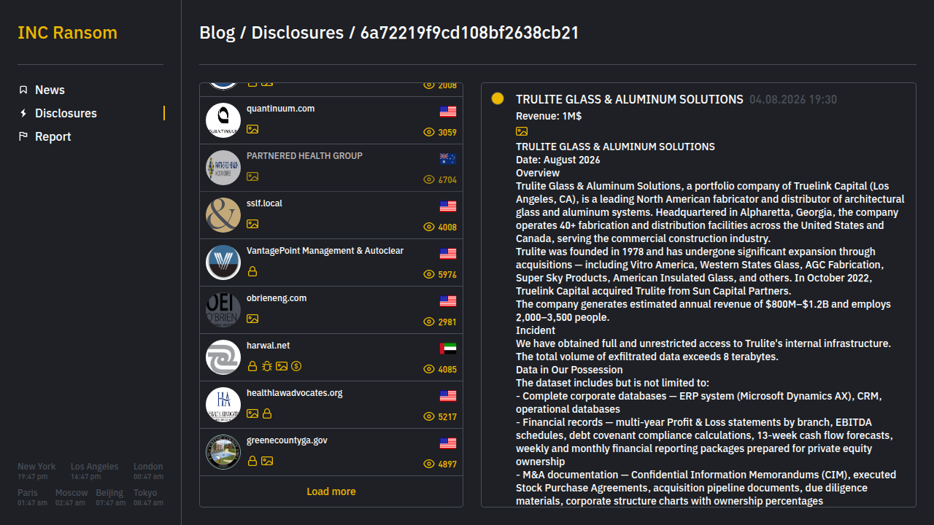The height and width of the screenshot is (525, 934).
Task: Click the lock icon under healthlawadvocates.org
Action: 267,413
